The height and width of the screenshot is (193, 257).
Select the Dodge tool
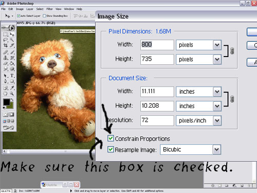coord(12,69)
